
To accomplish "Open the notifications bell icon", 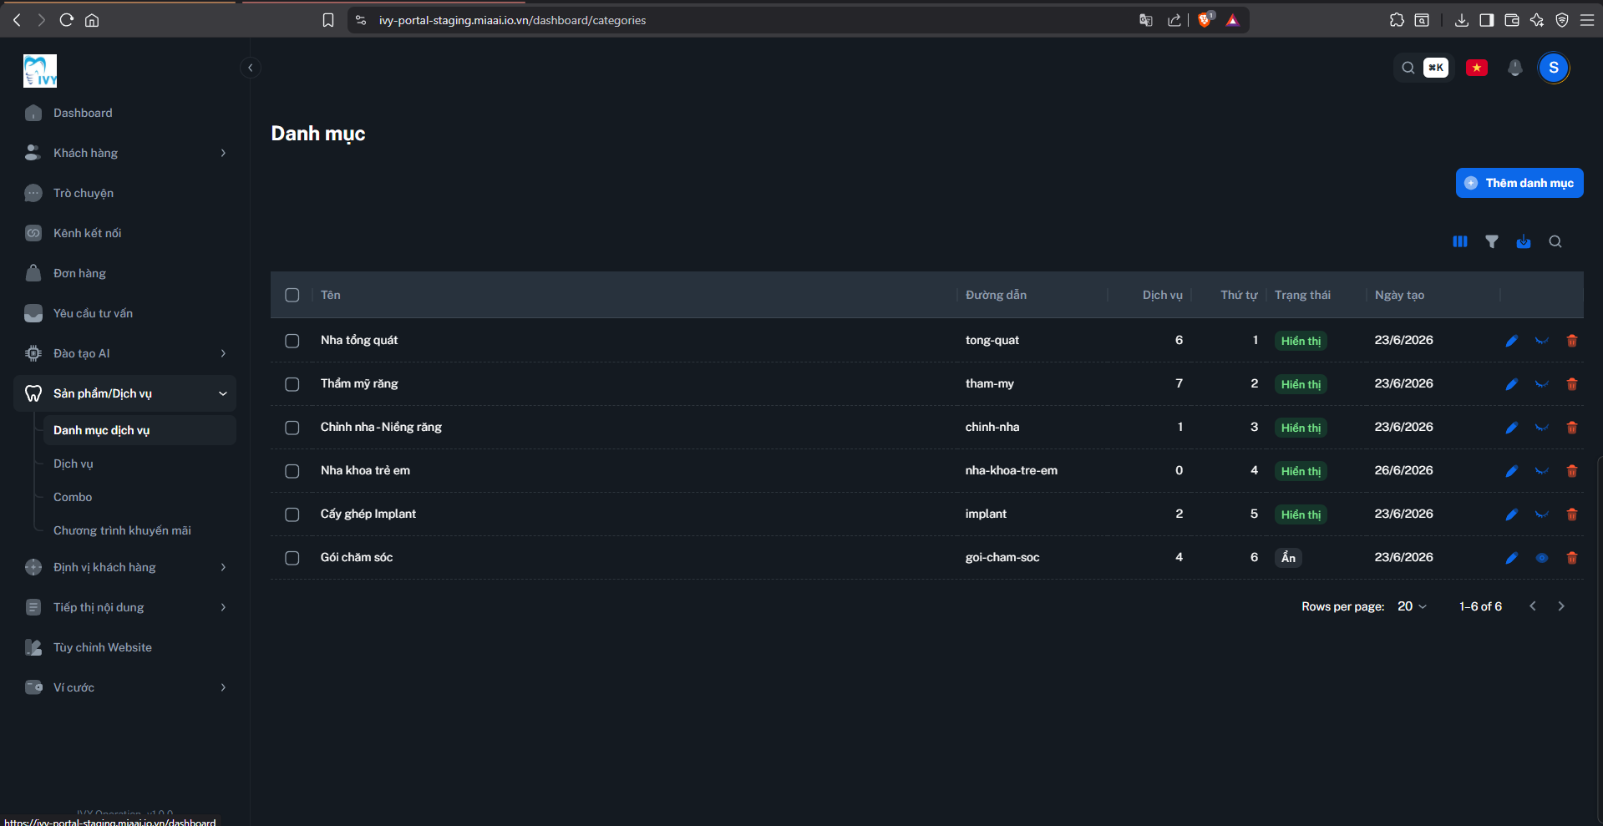I will click(1514, 68).
